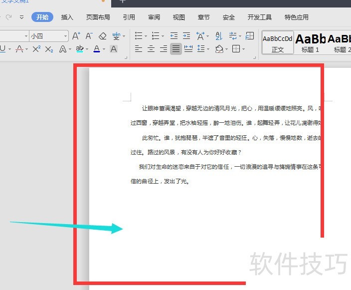This screenshot has height=290, width=351.
Task: Select the 引用 tab
Action: point(129,17)
